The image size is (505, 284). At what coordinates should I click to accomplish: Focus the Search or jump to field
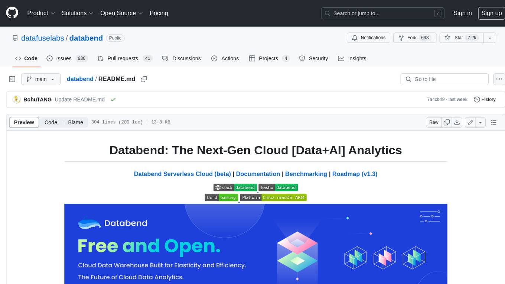pos(383,13)
